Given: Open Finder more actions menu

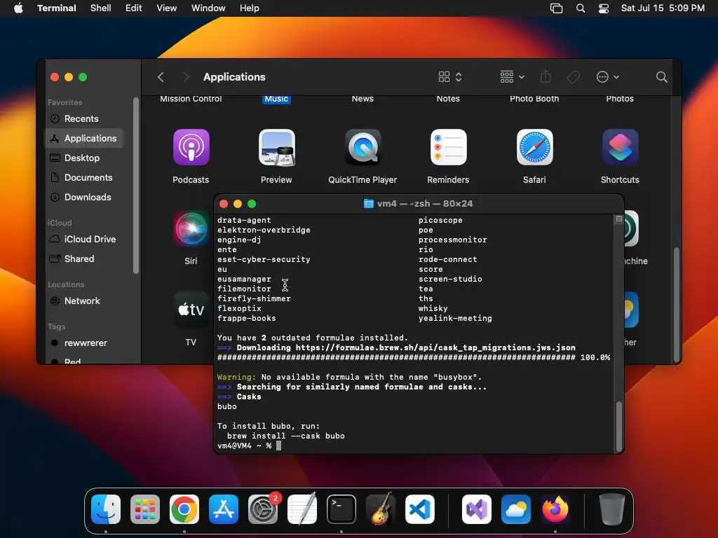Looking at the screenshot, I should 608,77.
